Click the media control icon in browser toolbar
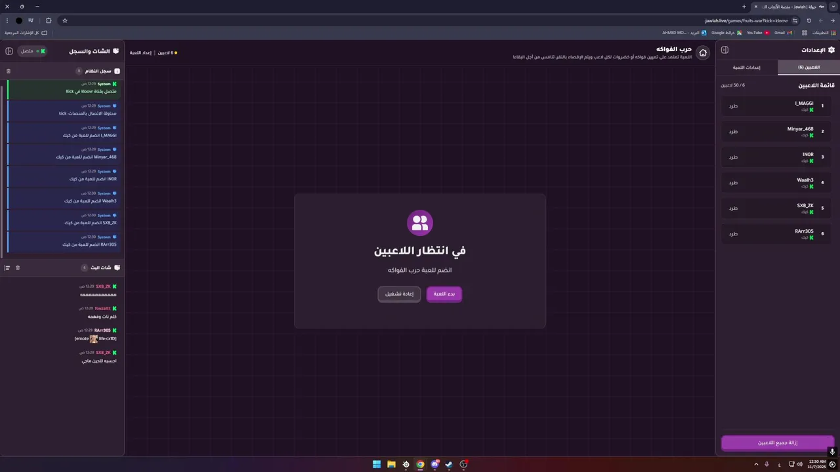This screenshot has height=472, width=840. click(x=30, y=20)
